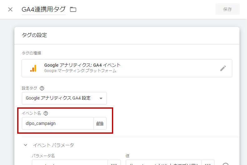This screenshot has height=165, width=247.
Task: Click the dlpo_campaign event name field
Action: coord(58,123)
